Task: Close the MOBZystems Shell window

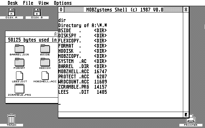Action: tap(61, 10)
